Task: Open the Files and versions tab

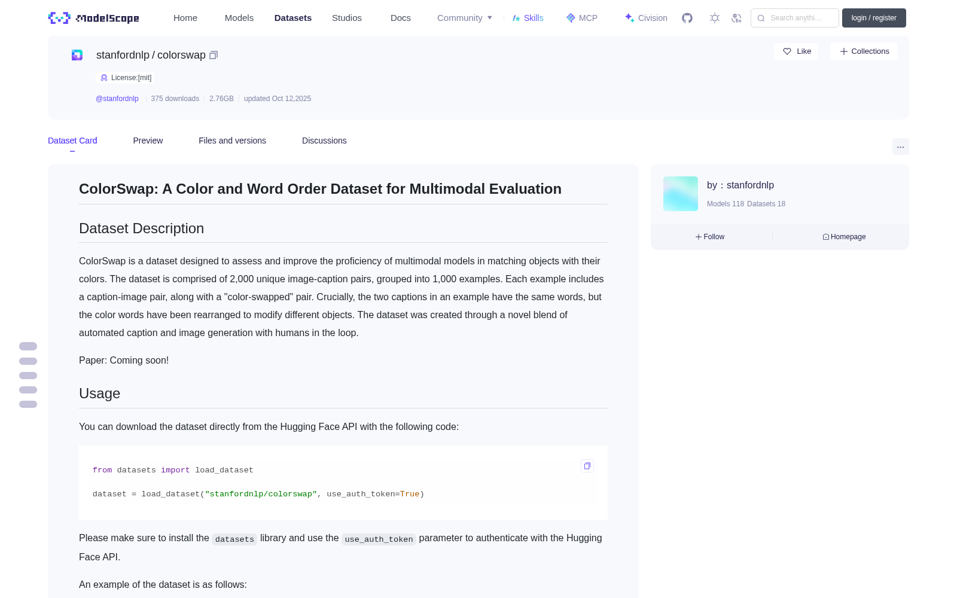Action: (x=232, y=141)
